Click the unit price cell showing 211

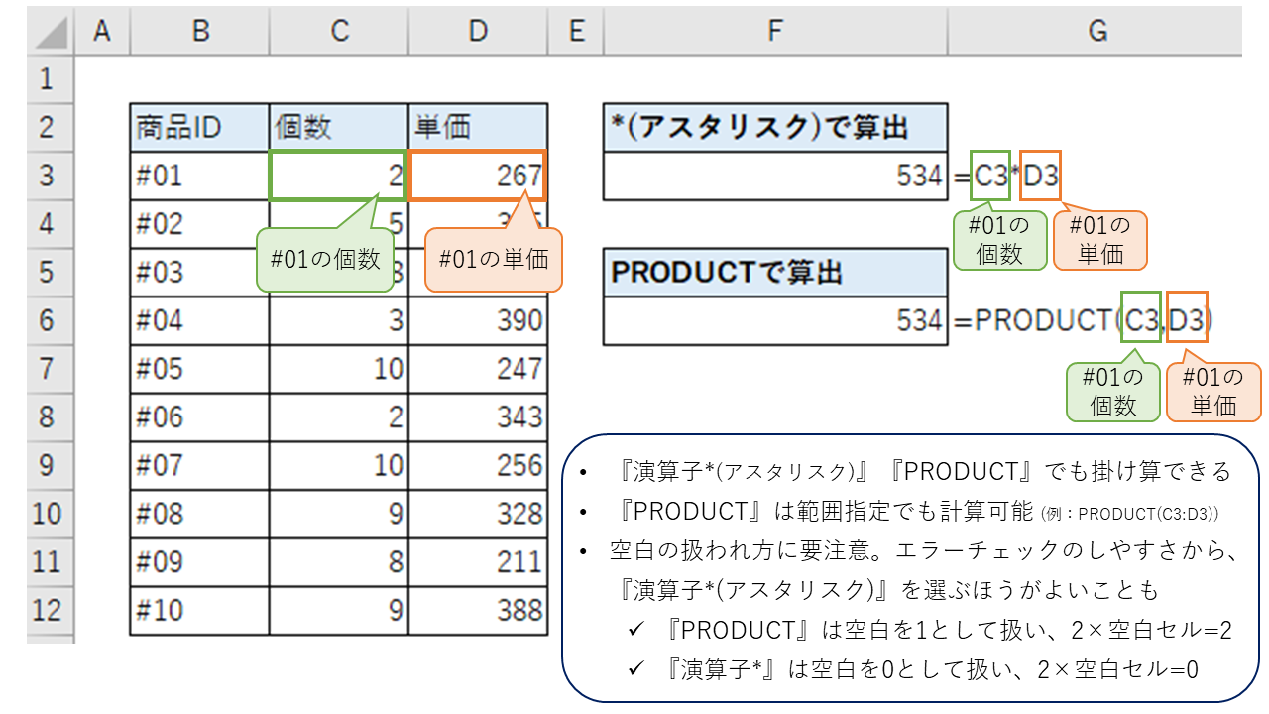click(478, 562)
